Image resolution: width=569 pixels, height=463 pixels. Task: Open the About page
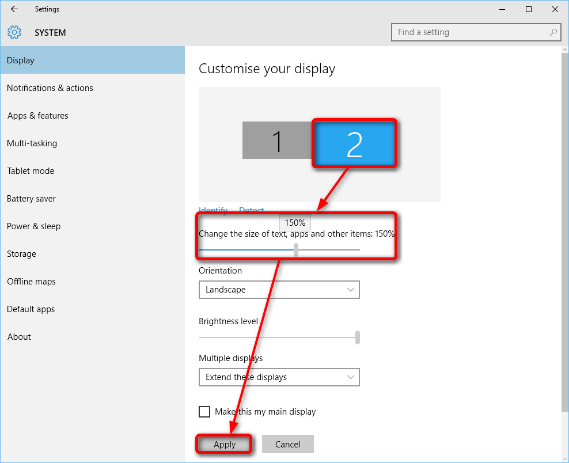coord(93,337)
